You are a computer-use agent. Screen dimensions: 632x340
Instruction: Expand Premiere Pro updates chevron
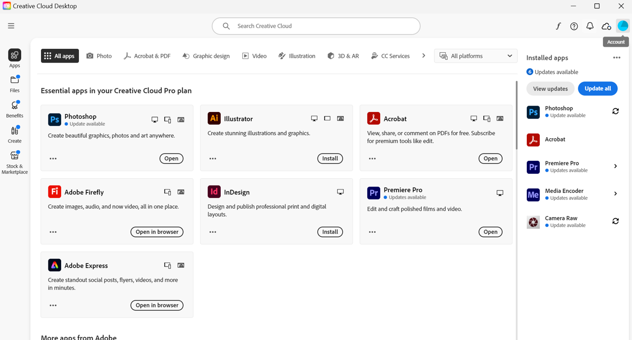(615, 166)
